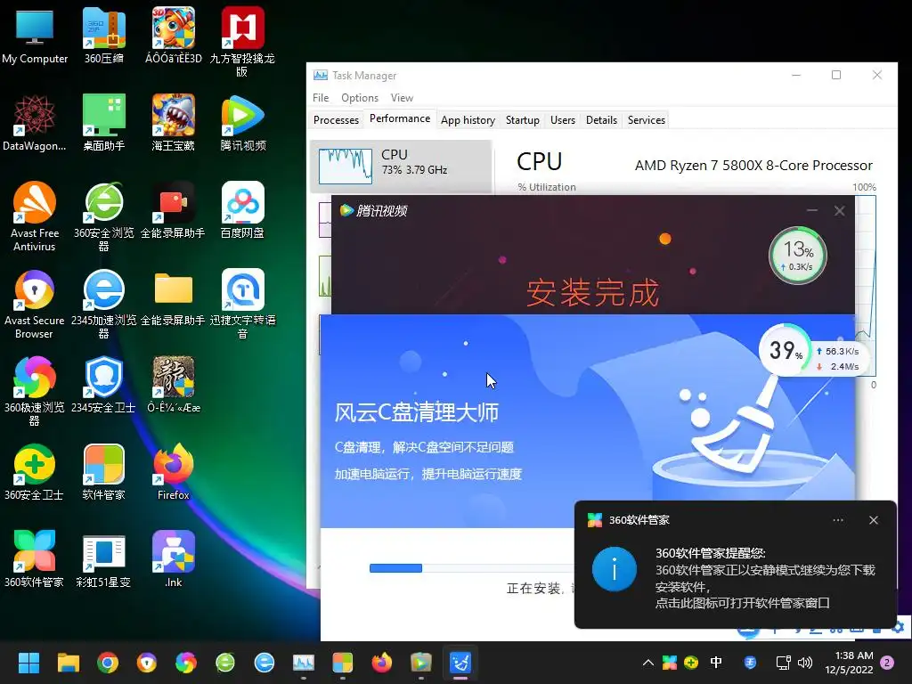The width and height of the screenshot is (912, 684).
Task: Switch to the Details tab
Action: coord(601,120)
